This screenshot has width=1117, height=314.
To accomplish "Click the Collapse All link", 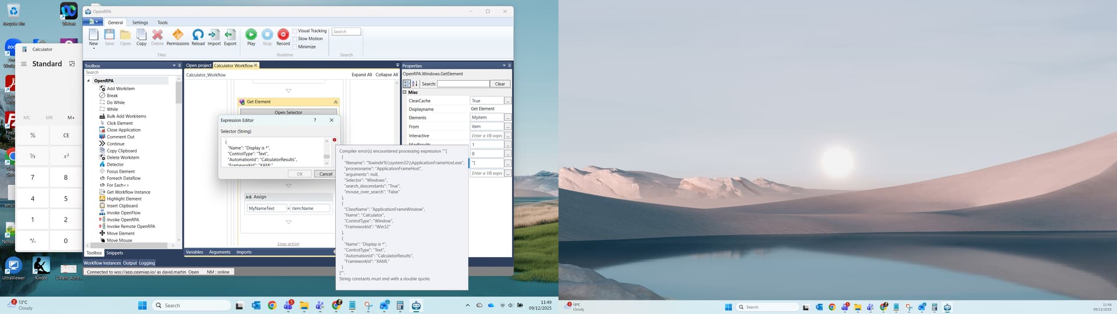I will point(386,74).
